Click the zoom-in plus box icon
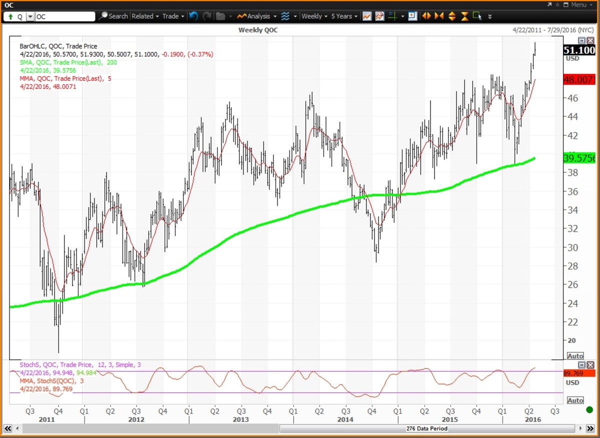 [412, 16]
